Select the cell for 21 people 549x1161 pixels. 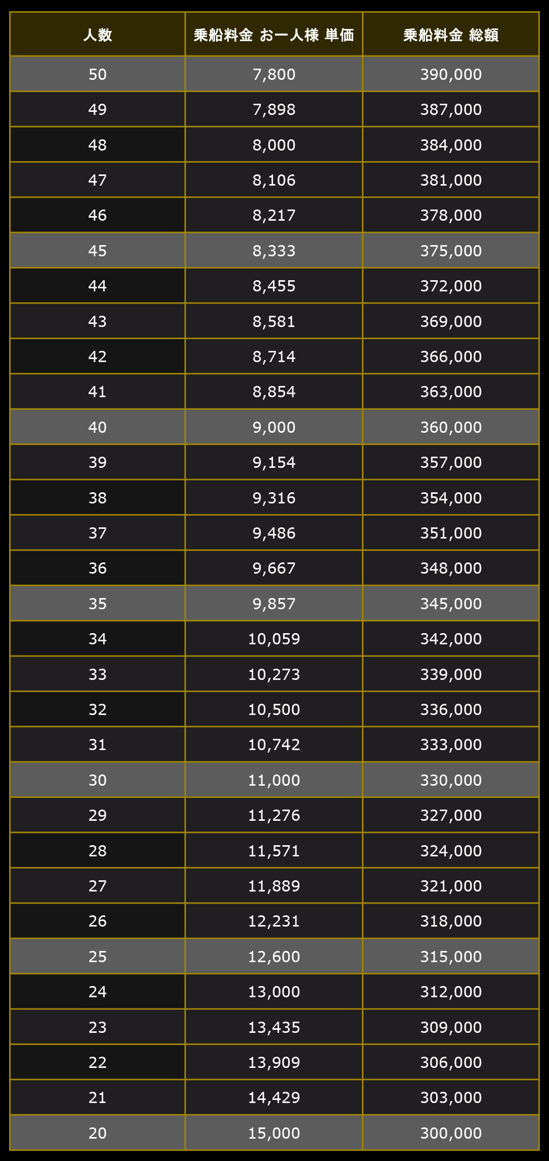(98, 1097)
